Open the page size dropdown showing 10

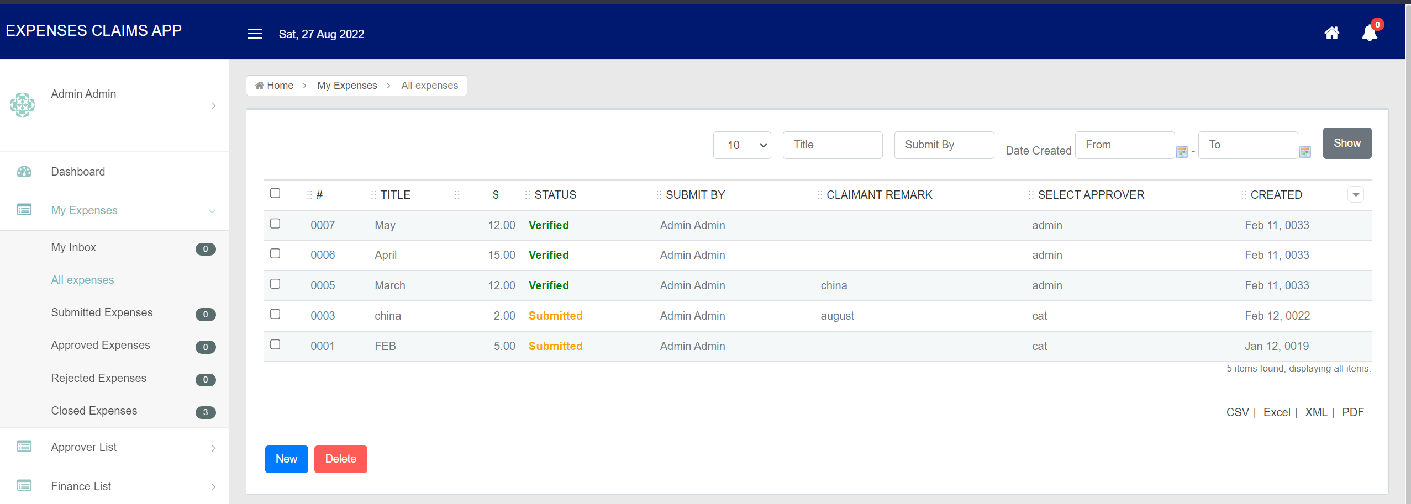coord(742,145)
